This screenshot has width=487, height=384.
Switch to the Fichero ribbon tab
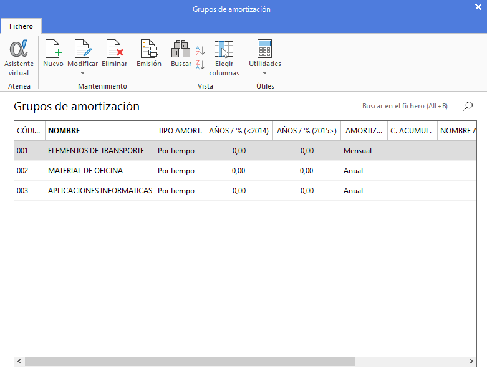tap(21, 26)
